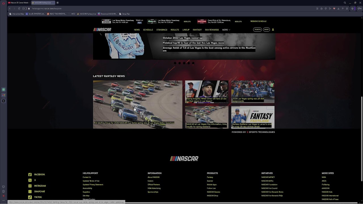Open Instagram icon in footer
This screenshot has width=363, height=204.
pyautogui.click(x=30, y=186)
